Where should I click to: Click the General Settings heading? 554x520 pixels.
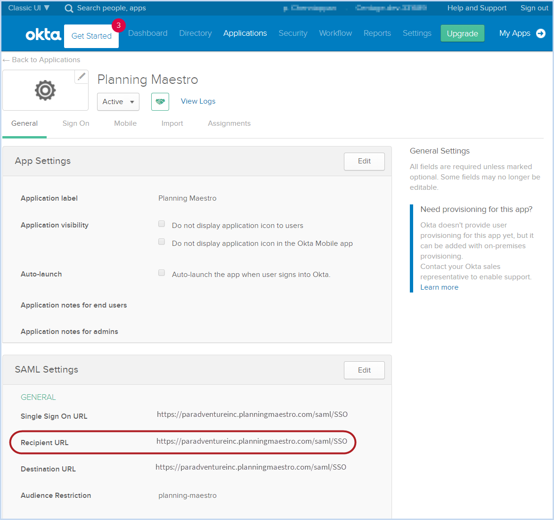point(440,151)
